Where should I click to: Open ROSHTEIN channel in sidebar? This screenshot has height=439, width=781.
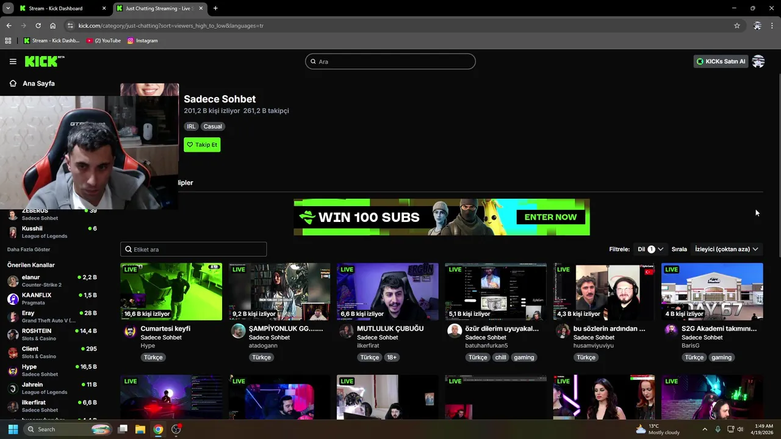[52, 335]
